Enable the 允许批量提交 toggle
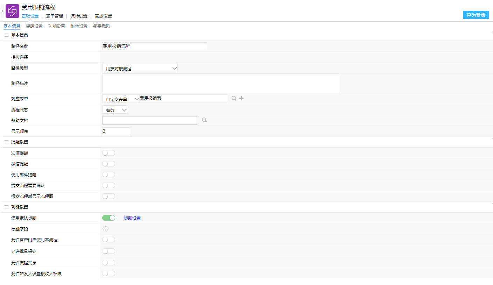Screen dimensions: 493x285 [x=108, y=251]
